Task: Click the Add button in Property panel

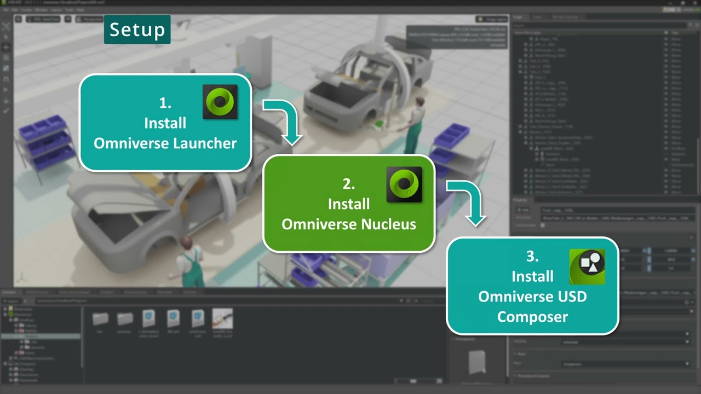Action: tap(522, 210)
